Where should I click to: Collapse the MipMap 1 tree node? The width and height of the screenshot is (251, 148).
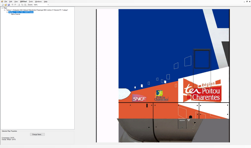coord(7,12)
